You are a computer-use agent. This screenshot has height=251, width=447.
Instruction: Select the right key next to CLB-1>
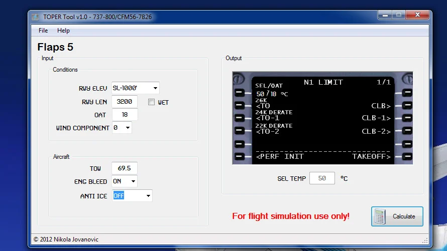407,118
